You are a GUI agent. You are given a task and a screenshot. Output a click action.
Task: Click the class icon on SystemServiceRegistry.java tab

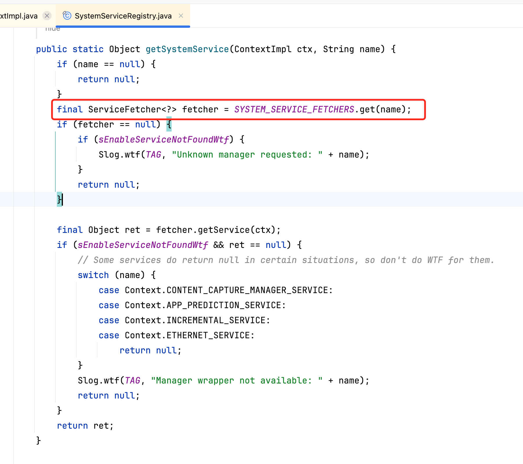click(x=67, y=16)
